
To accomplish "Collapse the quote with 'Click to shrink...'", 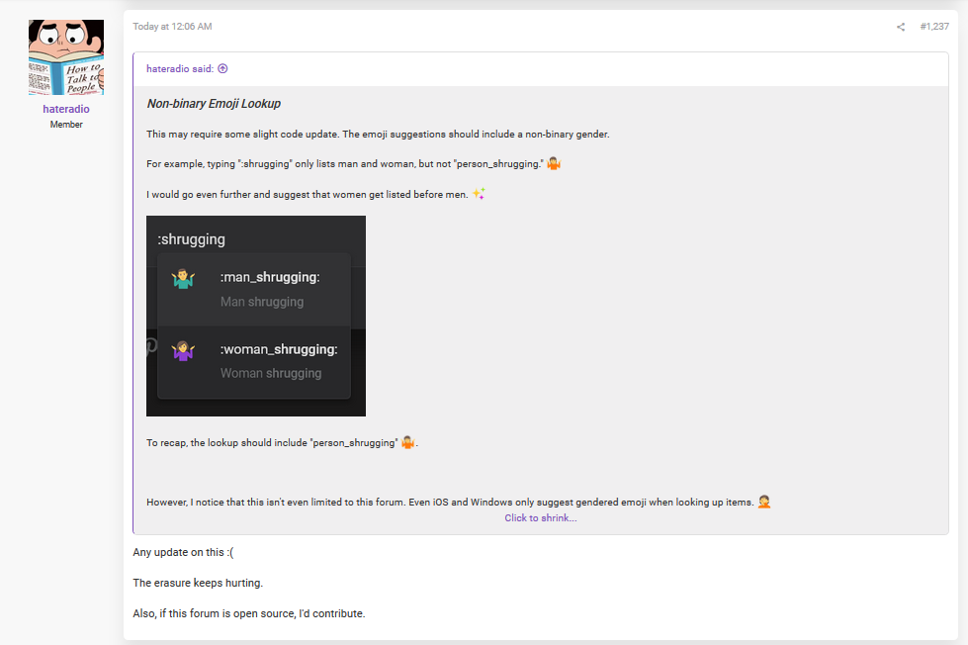I will pyautogui.click(x=541, y=517).
